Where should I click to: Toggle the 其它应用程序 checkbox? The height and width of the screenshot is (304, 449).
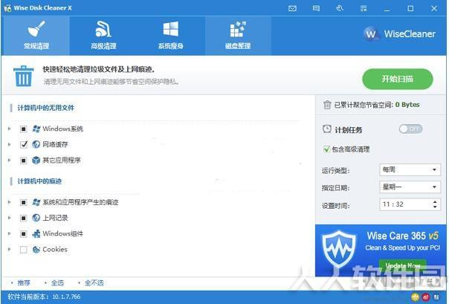point(24,161)
